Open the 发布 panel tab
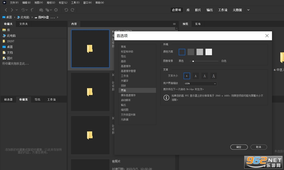Viewport: 284px width, 170px height. click(198, 24)
